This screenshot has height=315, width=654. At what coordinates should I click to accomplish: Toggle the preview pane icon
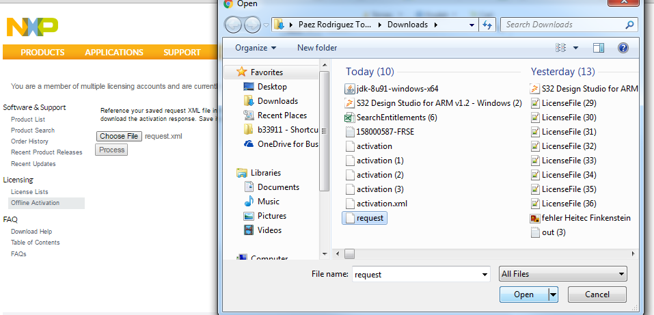tap(599, 48)
